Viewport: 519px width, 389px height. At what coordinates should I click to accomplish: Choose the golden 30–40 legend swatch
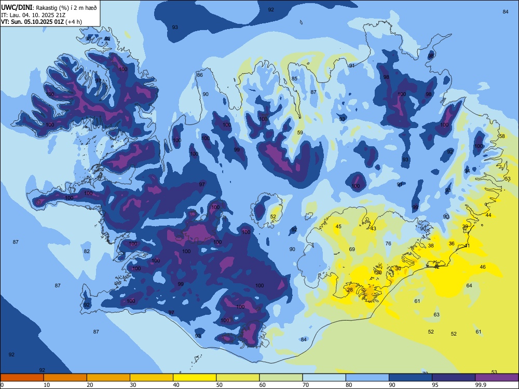[x=152, y=378]
